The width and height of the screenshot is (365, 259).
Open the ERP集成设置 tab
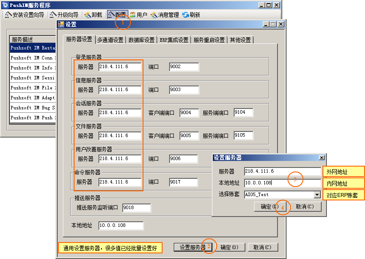click(x=173, y=40)
